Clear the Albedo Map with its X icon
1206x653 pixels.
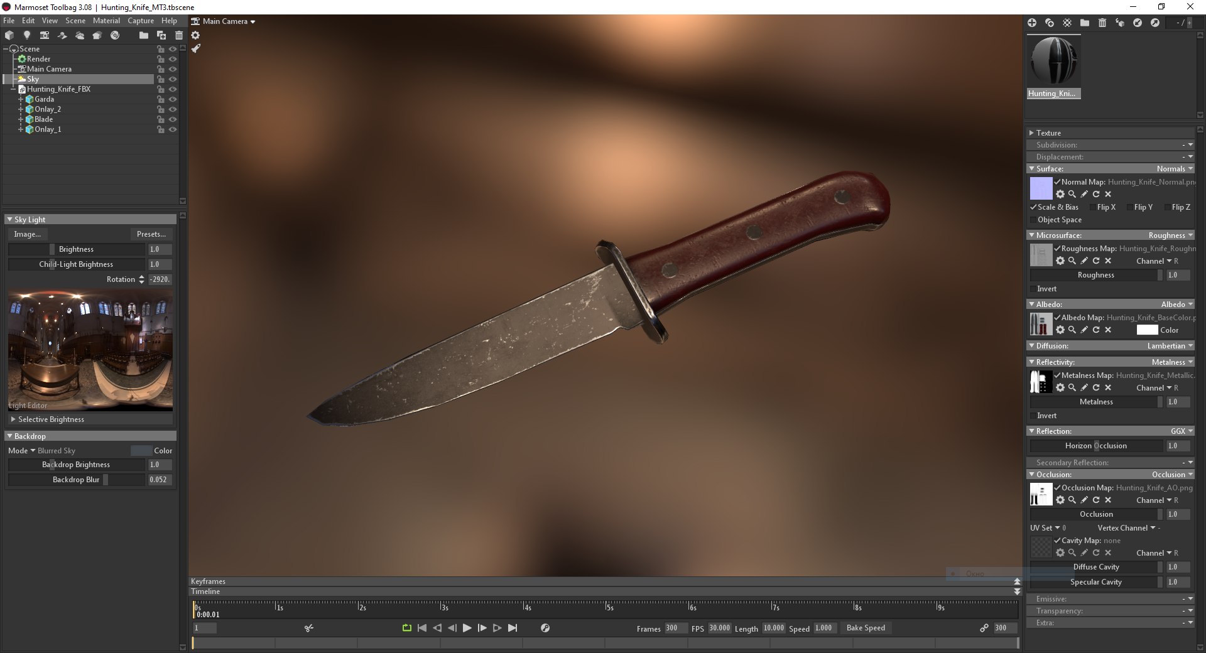1108,330
